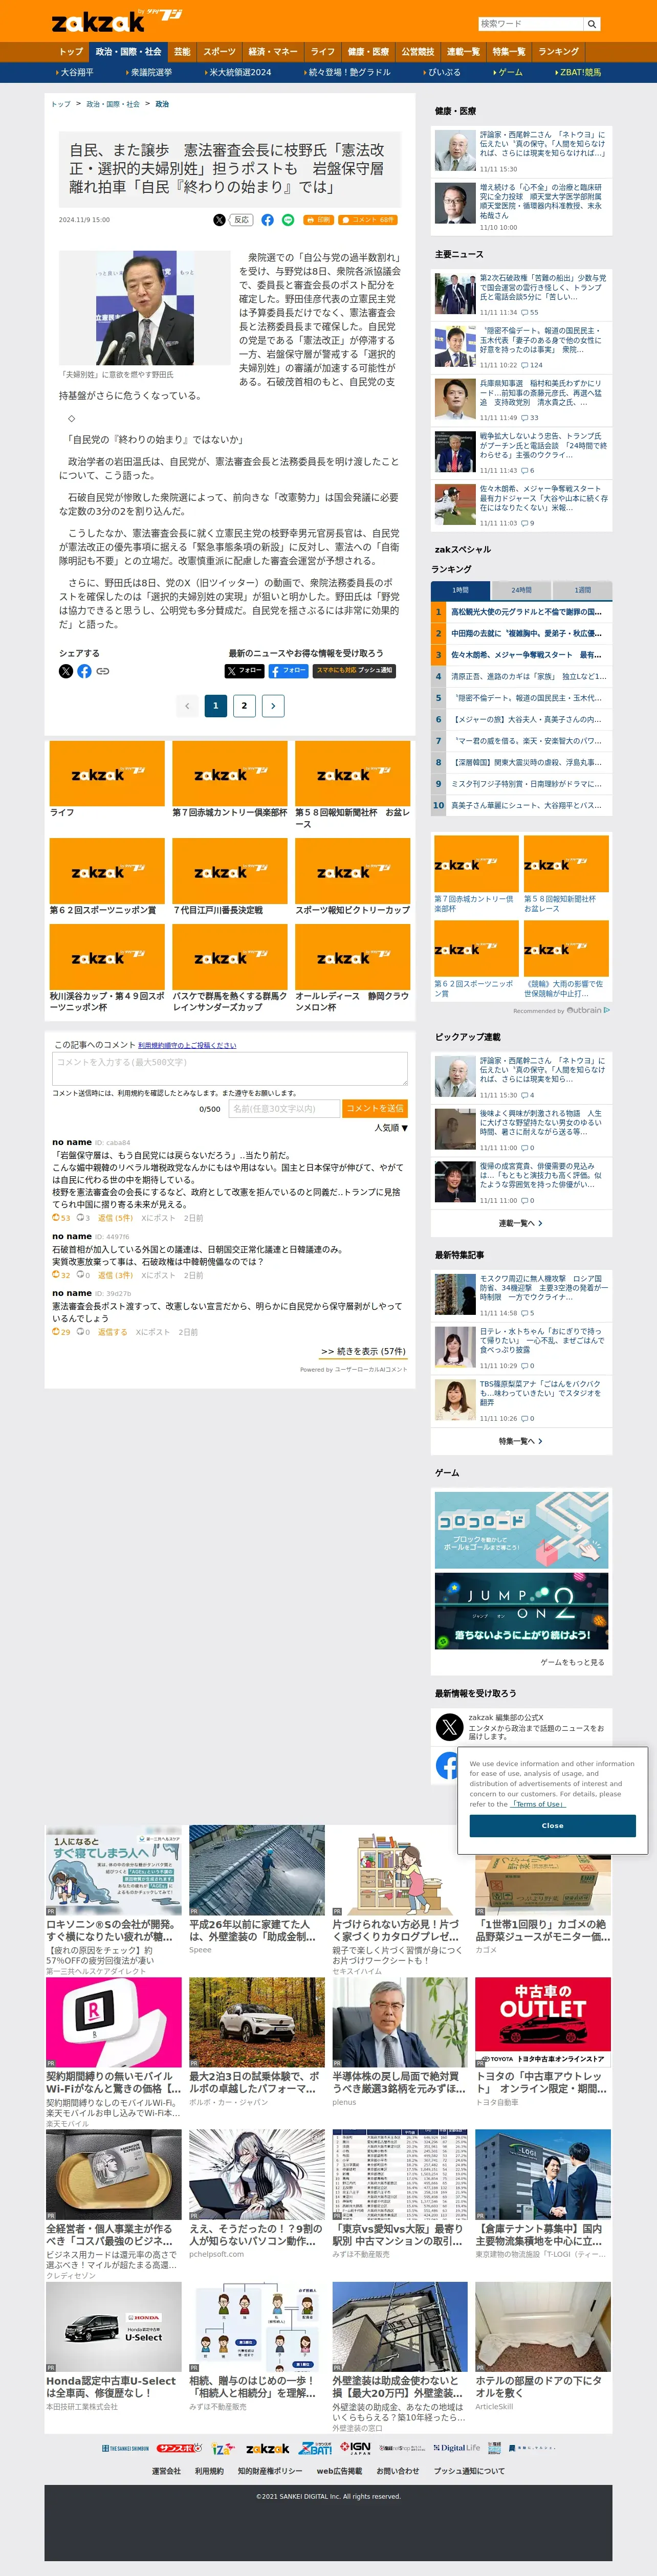
Task: Go to article page 2
Action: (x=244, y=706)
